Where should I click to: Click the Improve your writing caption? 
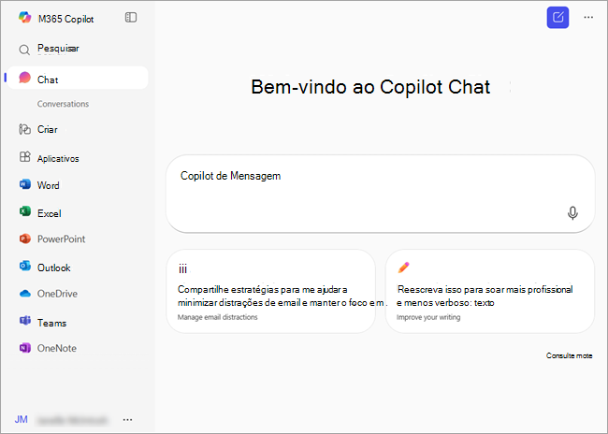click(428, 317)
